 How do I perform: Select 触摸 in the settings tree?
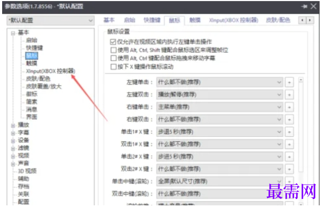click(32, 63)
